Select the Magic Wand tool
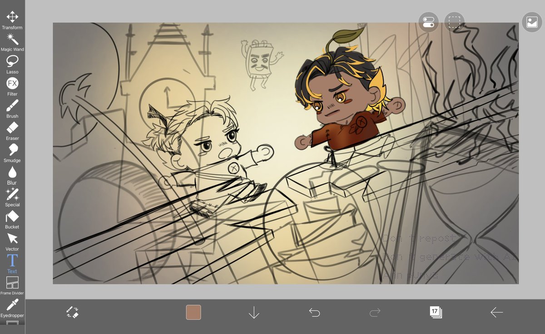 pyautogui.click(x=12, y=42)
